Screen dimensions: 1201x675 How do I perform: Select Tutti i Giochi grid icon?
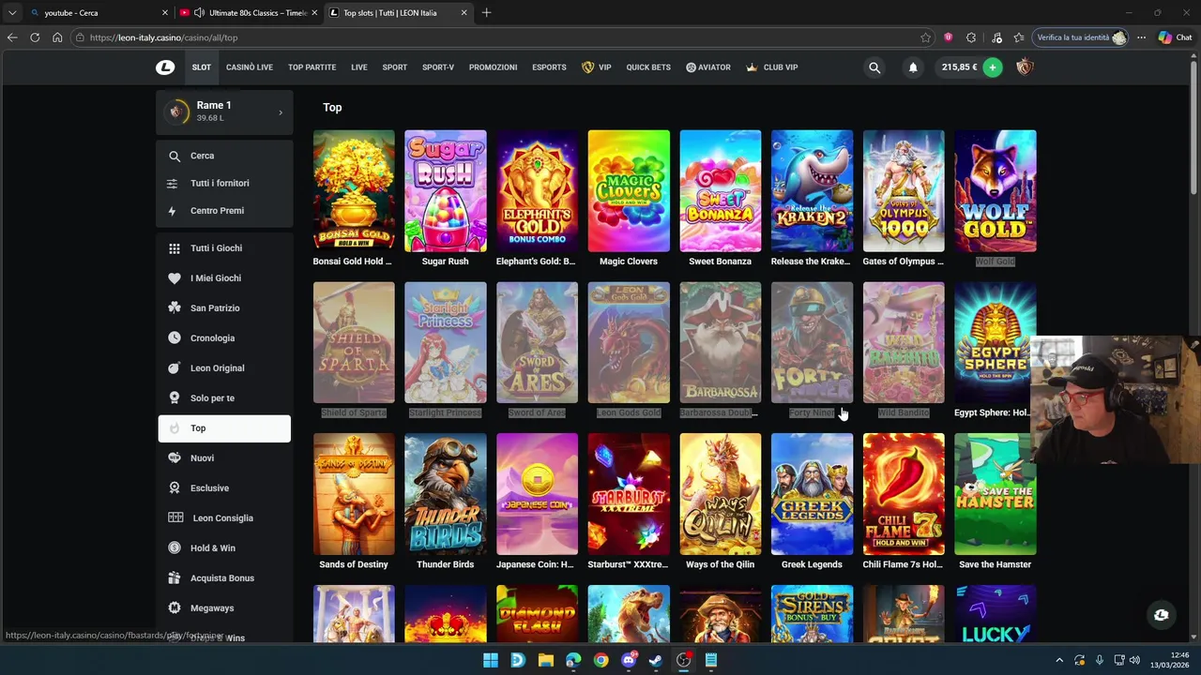pos(175,247)
